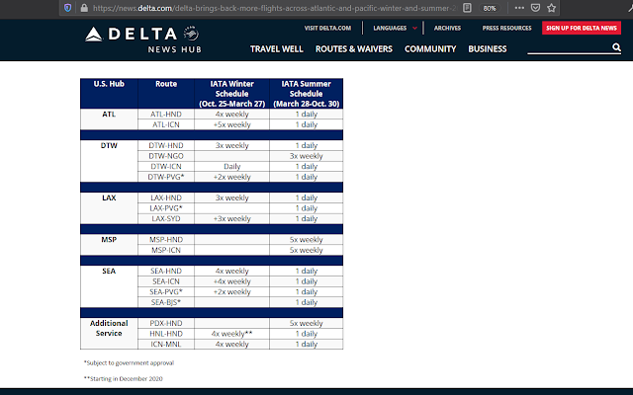633x395 pixels.
Task: Open the Routes & Waivers menu
Action: click(354, 48)
